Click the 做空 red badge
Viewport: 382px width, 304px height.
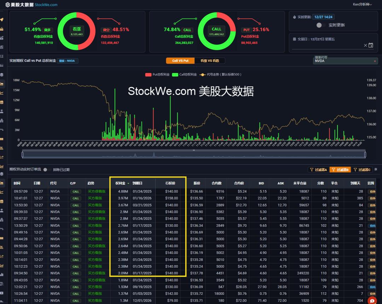106,30
